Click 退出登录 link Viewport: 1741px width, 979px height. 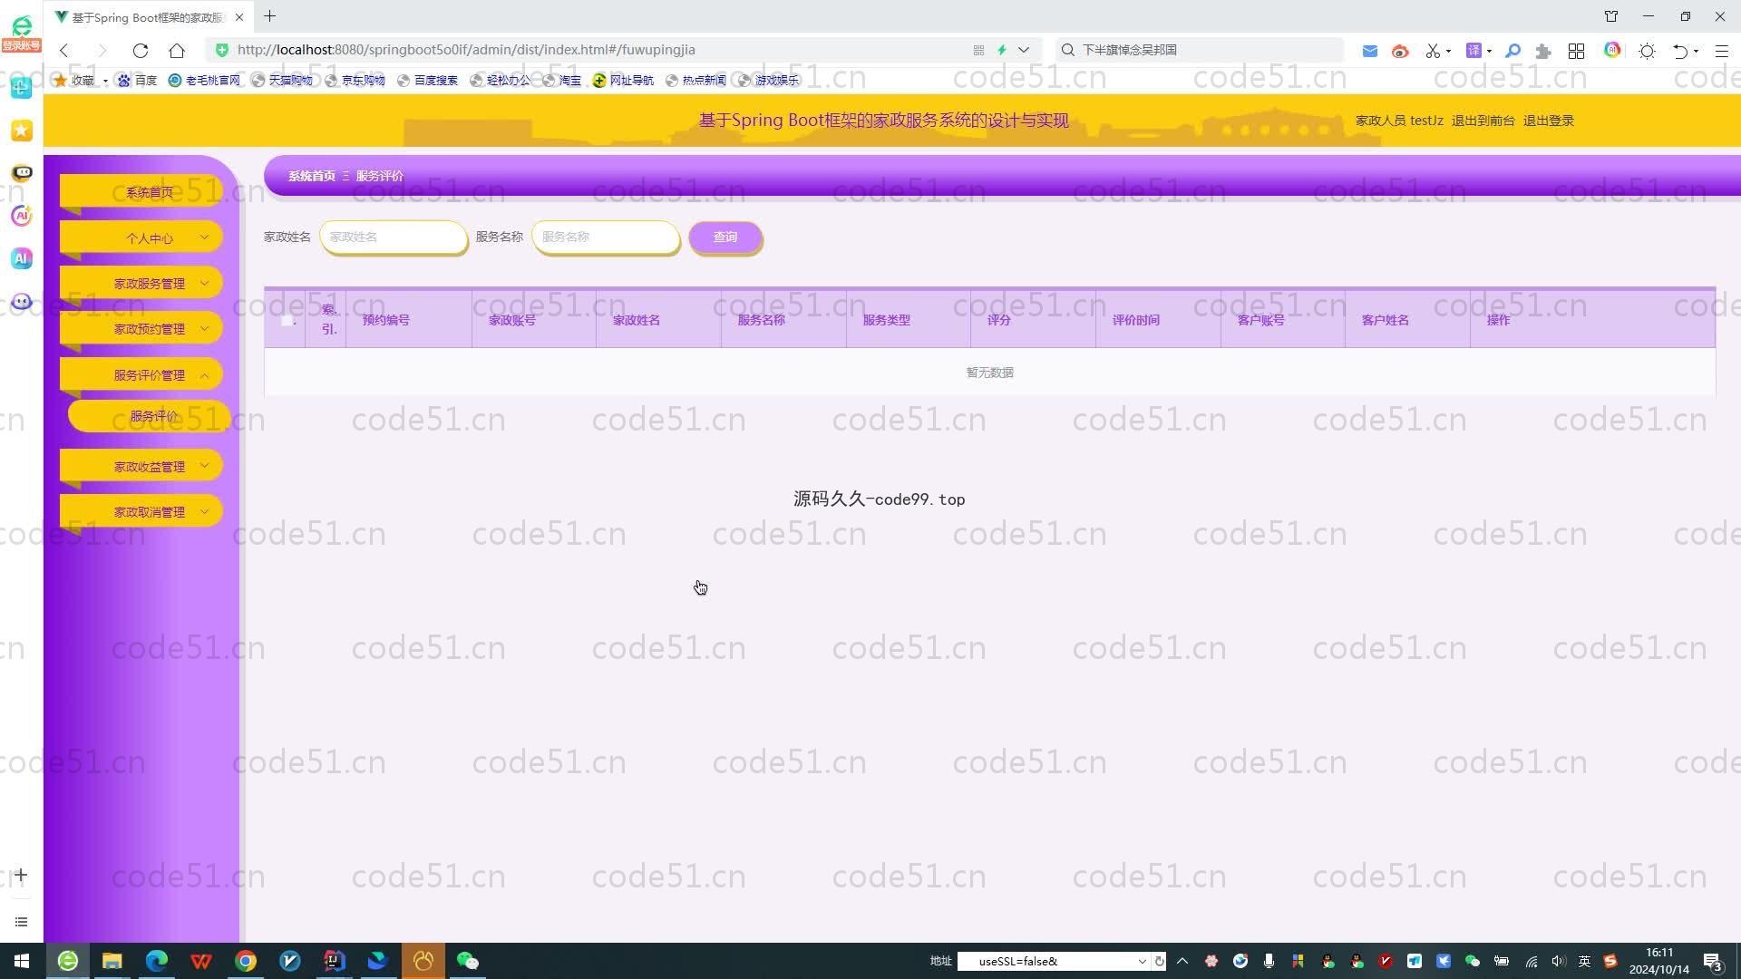pos(1548,121)
